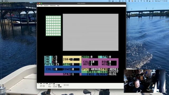Click the SPND value 40961
This screenshot has height=95, width=169.
click(114, 69)
